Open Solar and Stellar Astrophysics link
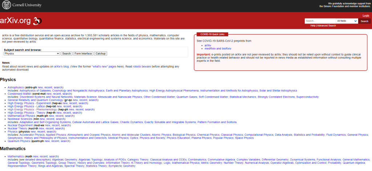 point(278,91)
